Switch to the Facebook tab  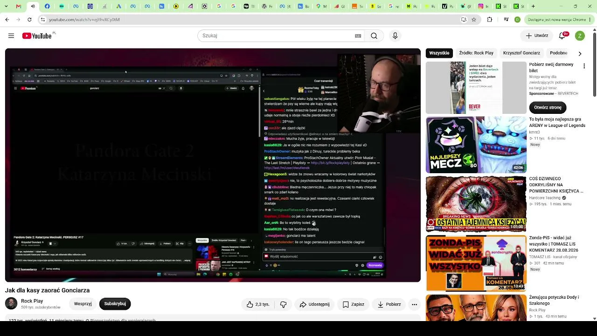point(48,7)
